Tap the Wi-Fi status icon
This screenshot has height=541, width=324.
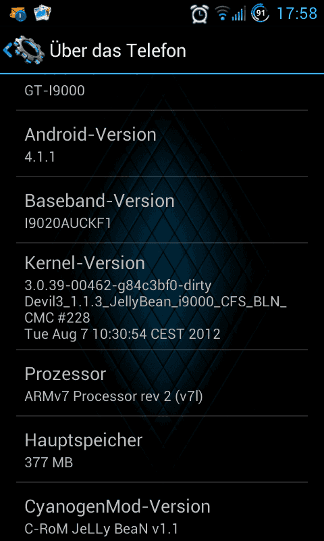tap(222, 14)
